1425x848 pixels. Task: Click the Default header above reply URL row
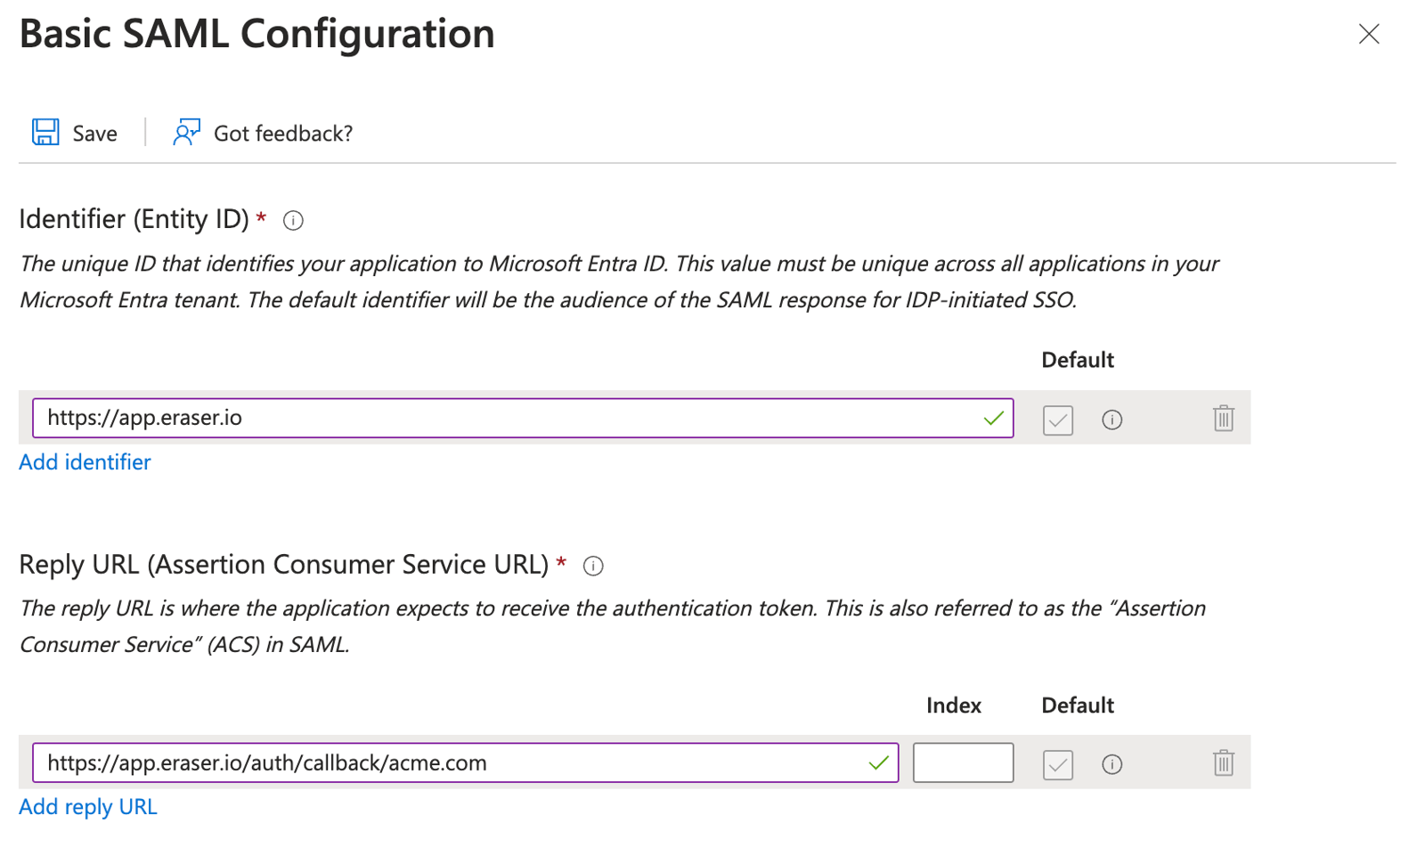pyautogui.click(x=1078, y=705)
